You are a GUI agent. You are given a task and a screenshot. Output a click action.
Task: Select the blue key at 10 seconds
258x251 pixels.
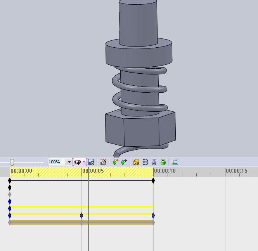(153, 215)
